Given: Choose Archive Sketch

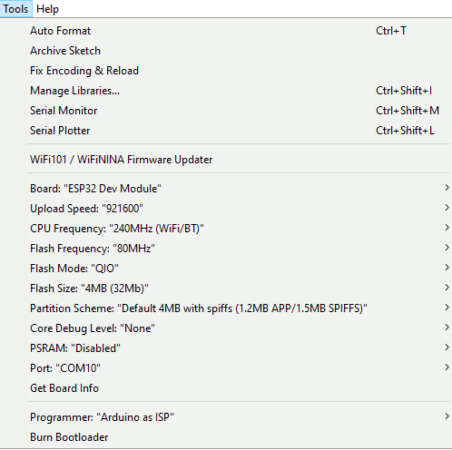Looking at the screenshot, I should (239, 51).
